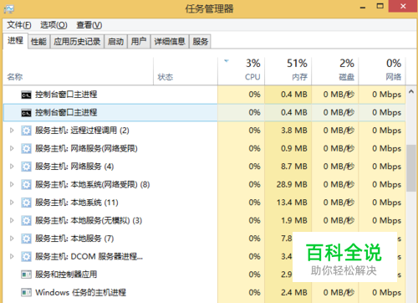Switch to the 启动 tab

(x=115, y=42)
